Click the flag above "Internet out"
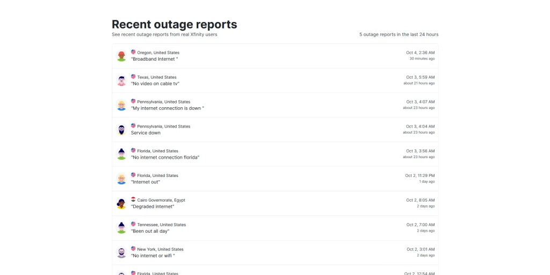 tap(133, 175)
